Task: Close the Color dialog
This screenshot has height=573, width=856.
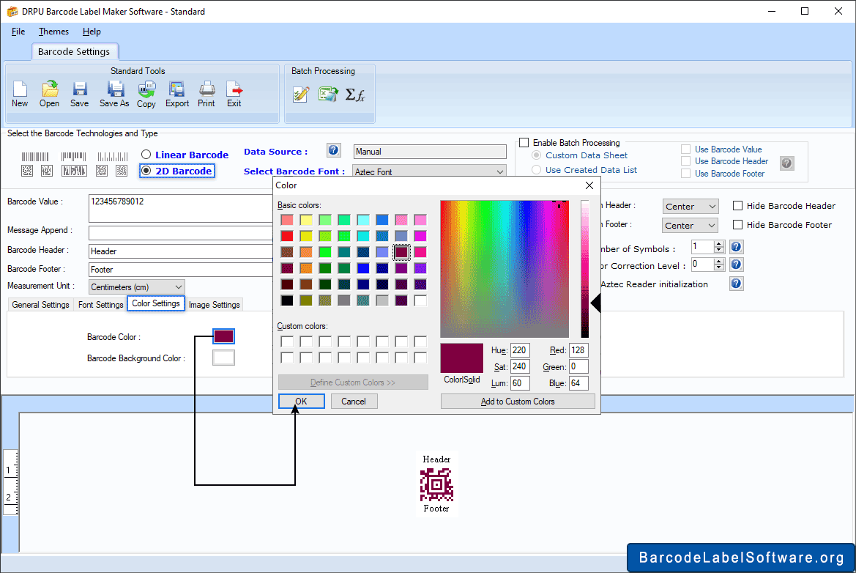Action: click(589, 185)
